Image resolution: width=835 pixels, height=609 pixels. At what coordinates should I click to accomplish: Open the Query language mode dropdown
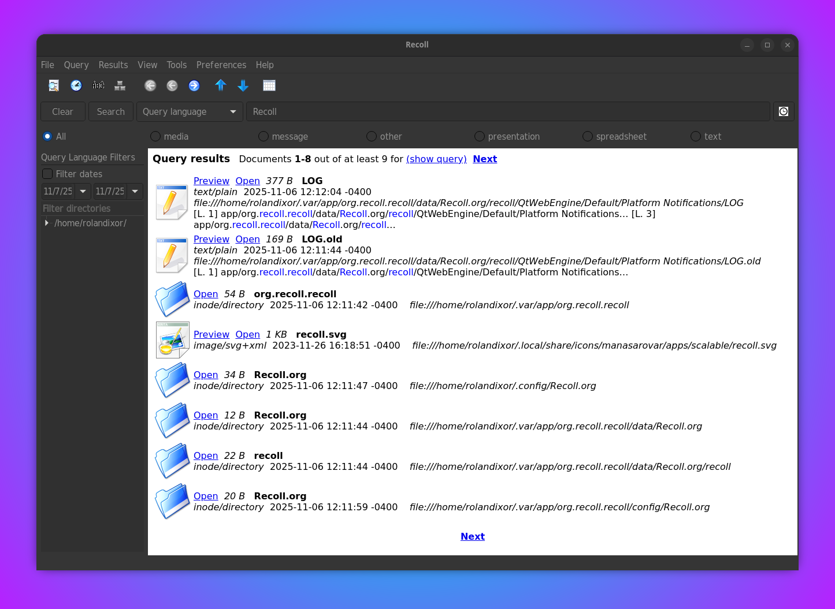click(x=189, y=111)
